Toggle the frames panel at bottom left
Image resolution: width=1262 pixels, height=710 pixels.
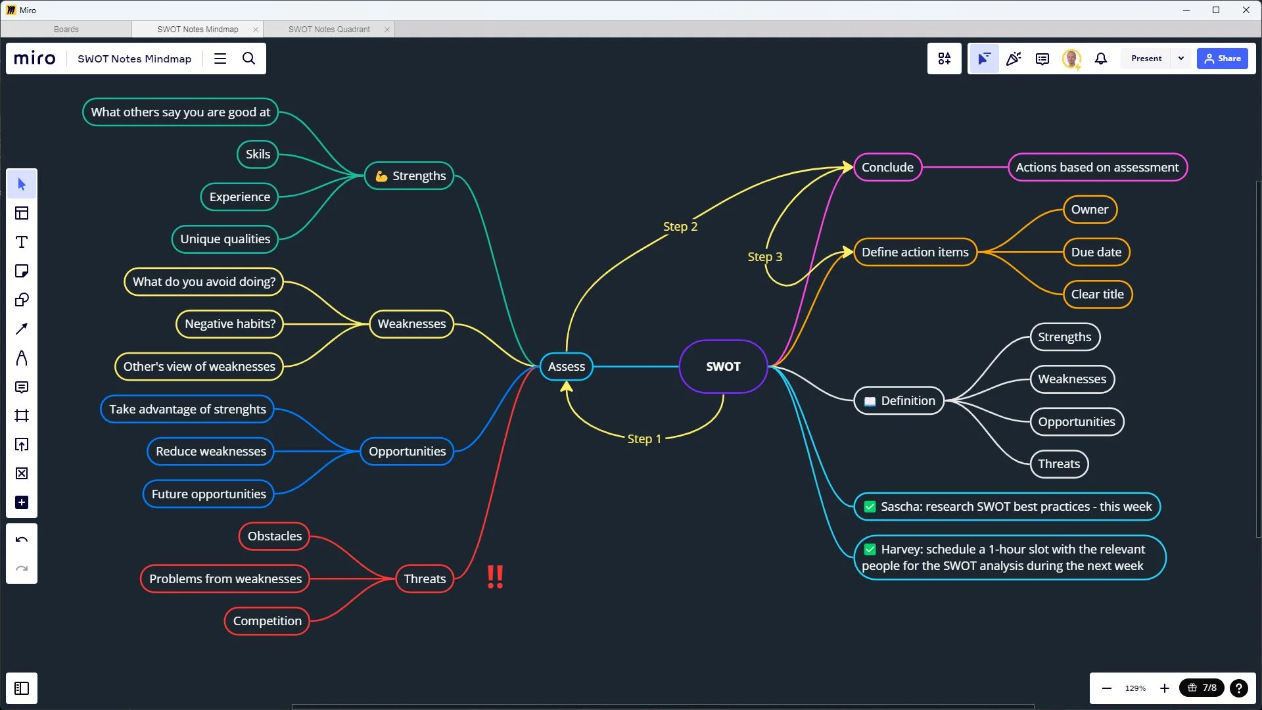[x=22, y=688]
